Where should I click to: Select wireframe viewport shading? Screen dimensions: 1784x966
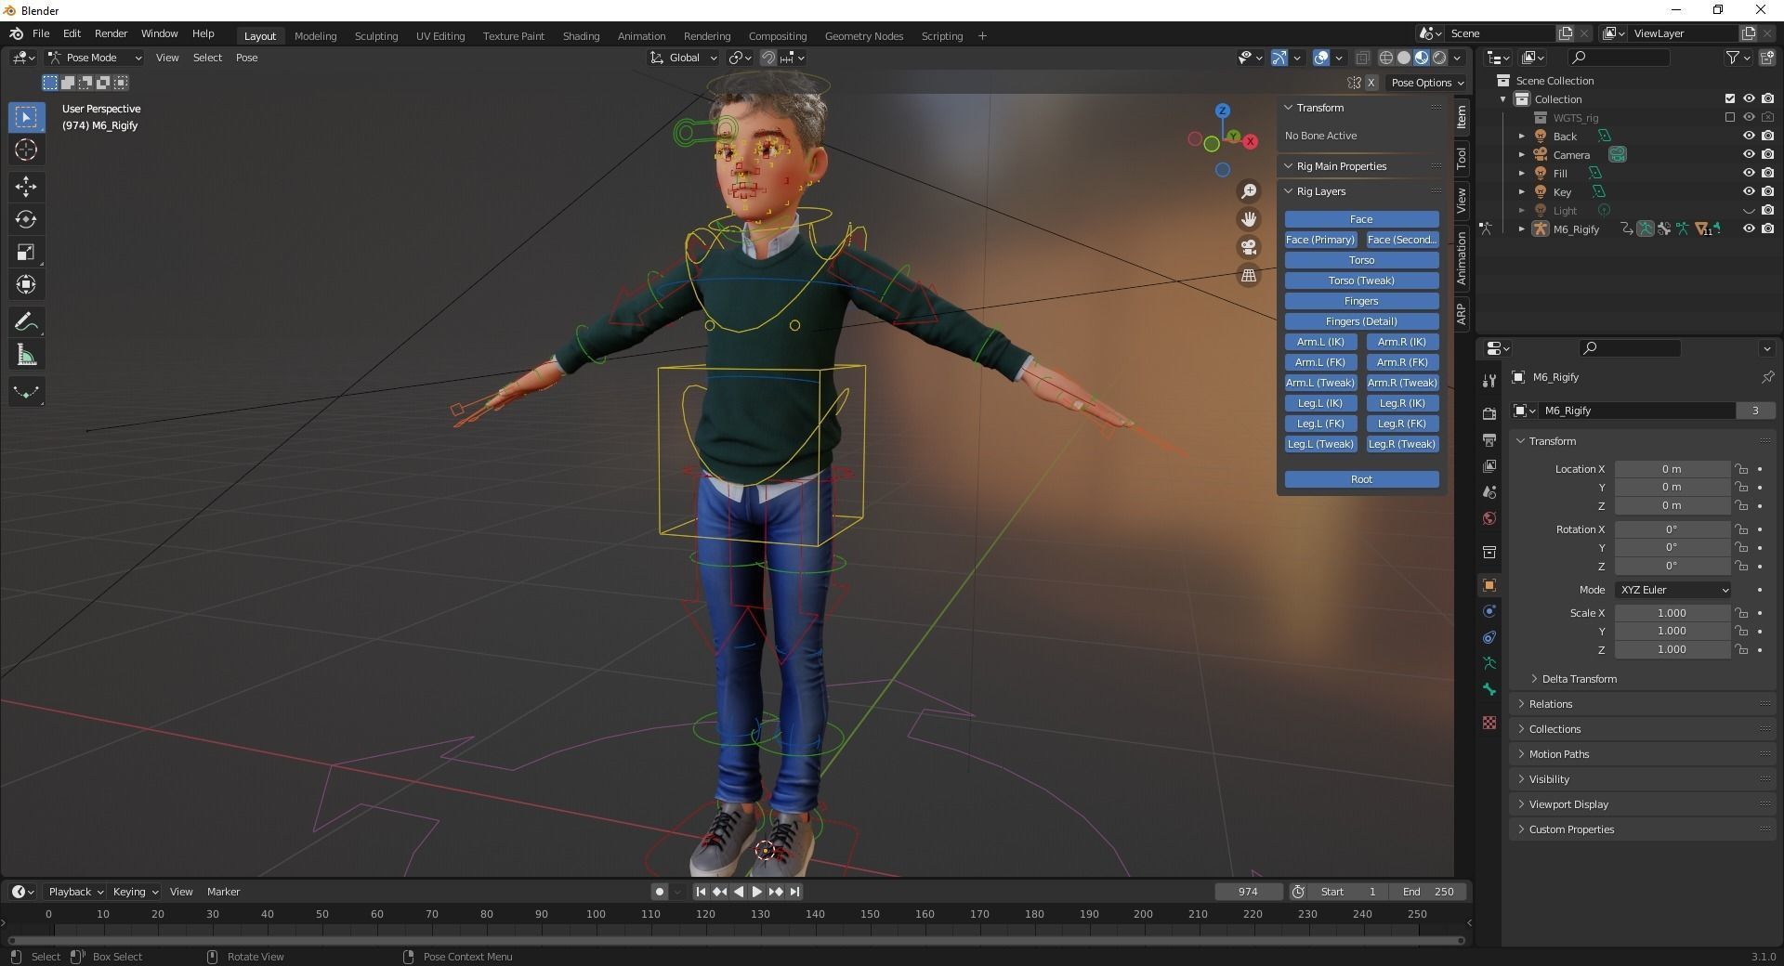tap(1385, 58)
